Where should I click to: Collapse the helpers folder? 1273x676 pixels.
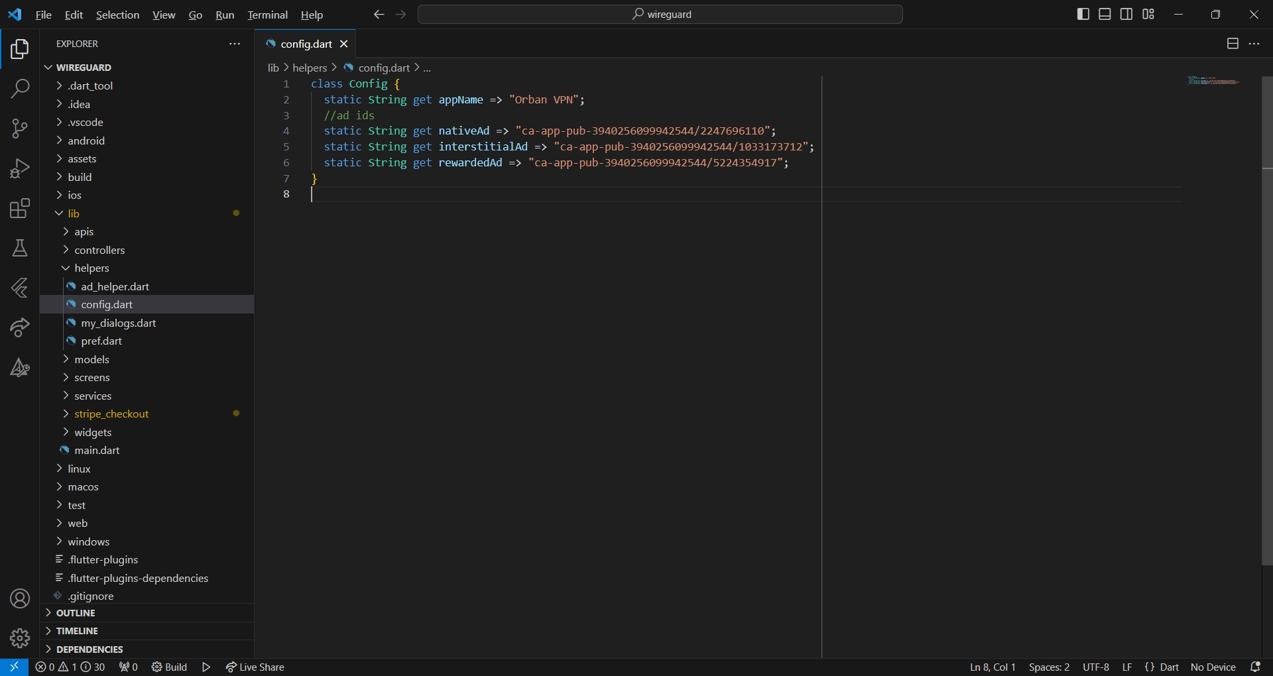click(x=91, y=268)
